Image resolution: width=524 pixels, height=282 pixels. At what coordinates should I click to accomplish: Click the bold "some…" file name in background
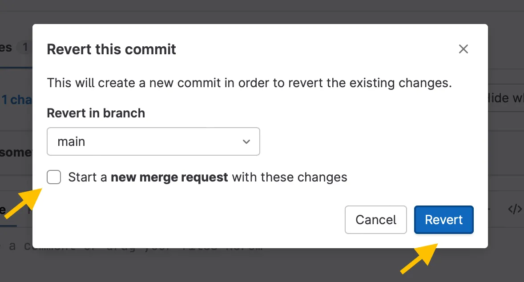16,153
